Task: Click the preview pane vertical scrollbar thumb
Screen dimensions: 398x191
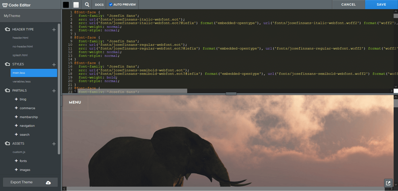Action: point(396,103)
